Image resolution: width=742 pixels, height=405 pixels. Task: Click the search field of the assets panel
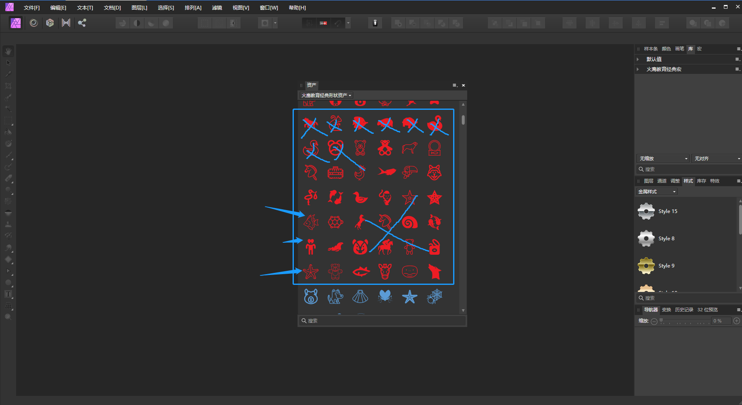381,320
